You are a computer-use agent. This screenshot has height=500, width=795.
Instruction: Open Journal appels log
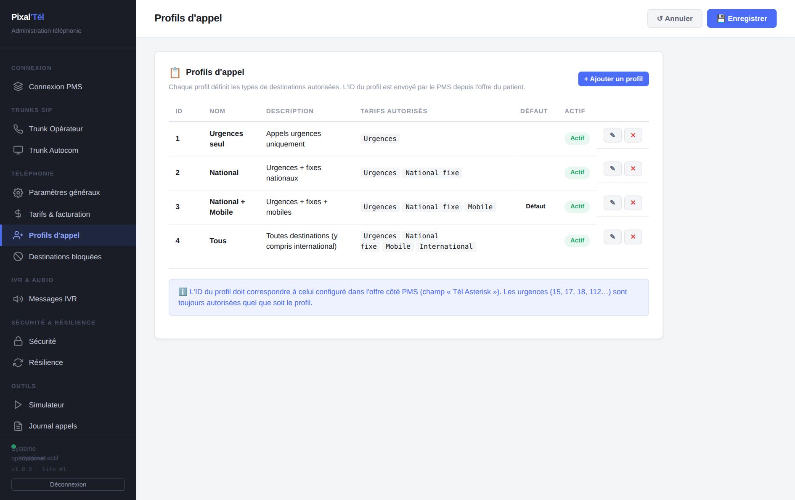point(68,426)
